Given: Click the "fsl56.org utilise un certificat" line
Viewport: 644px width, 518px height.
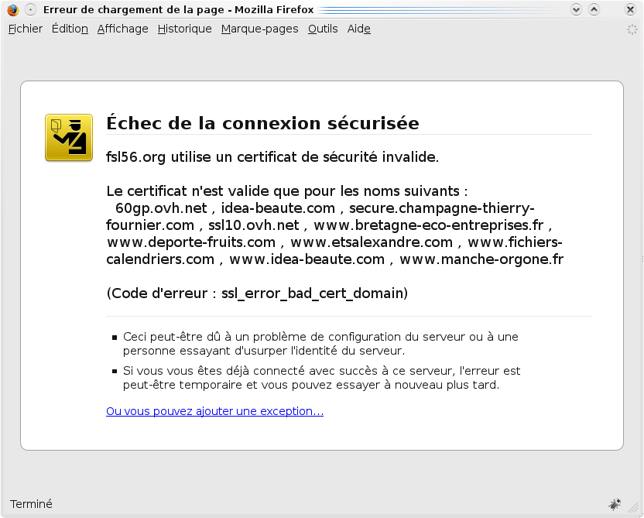Looking at the screenshot, I should coord(272,157).
